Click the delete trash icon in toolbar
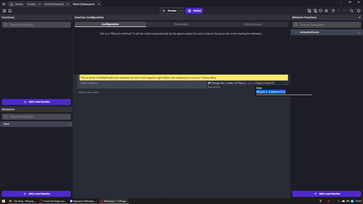Image resolution: width=363 pixels, height=204 pixels. pyautogui.click(x=333, y=11)
